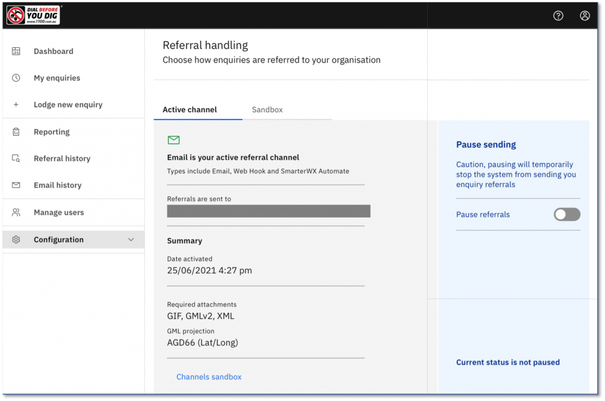This screenshot has width=605, height=401.
Task: Click the user account icon top right
Action: [584, 15]
